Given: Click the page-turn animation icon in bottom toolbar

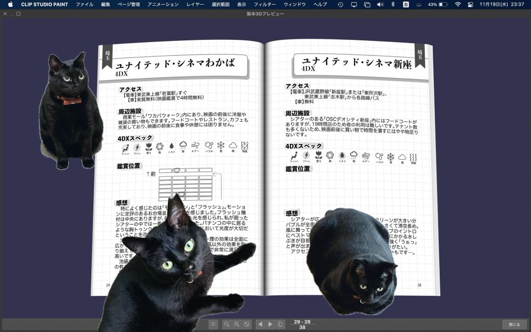Looking at the screenshot, I should click(x=213, y=324).
